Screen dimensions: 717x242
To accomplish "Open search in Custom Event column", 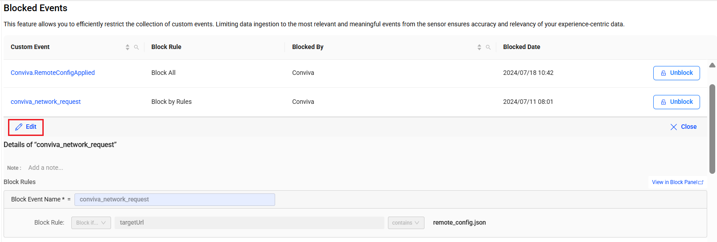I will [x=136, y=47].
